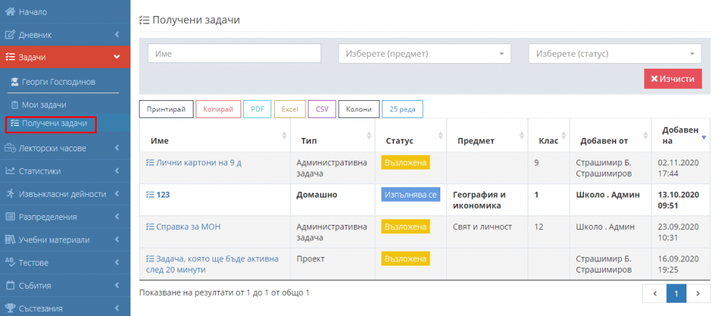Click the Дневник edit icon in sidebar
The width and height of the screenshot is (718, 316).
click(x=10, y=34)
